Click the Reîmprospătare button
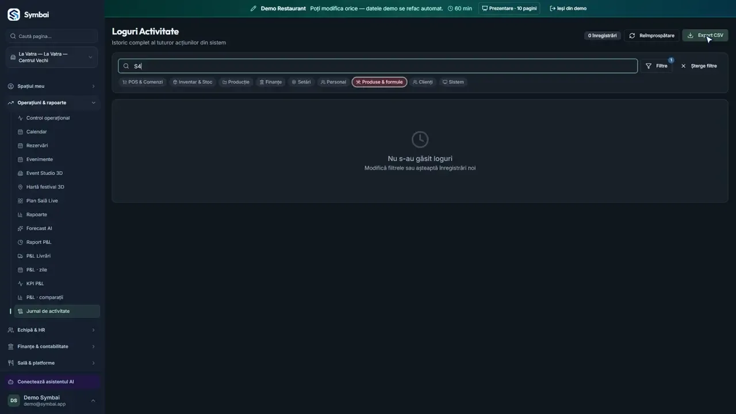The width and height of the screenshot is (736, 414). (651, 36)
